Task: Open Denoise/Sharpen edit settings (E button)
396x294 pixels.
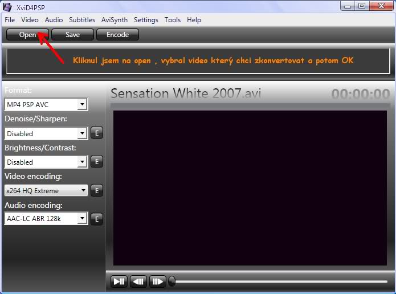Action: click(97, 133)
